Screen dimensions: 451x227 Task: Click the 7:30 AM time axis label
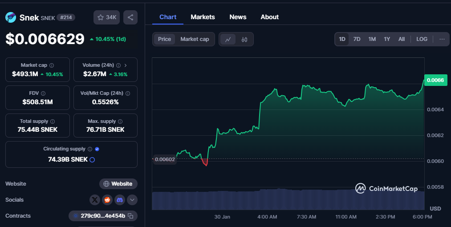pos(306,217)
